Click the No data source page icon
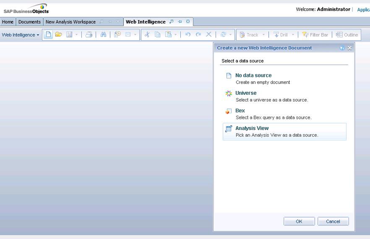370x239 pixels. tap(228, 75)
